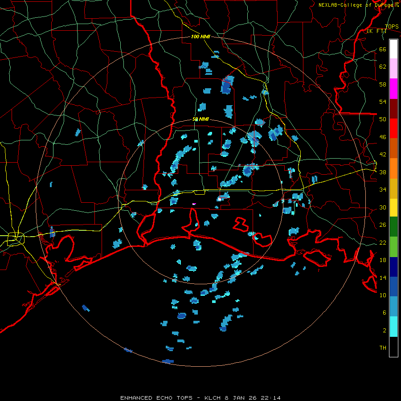Pick the dark red legend swatch
401x401 pixels.
point(393,109)
